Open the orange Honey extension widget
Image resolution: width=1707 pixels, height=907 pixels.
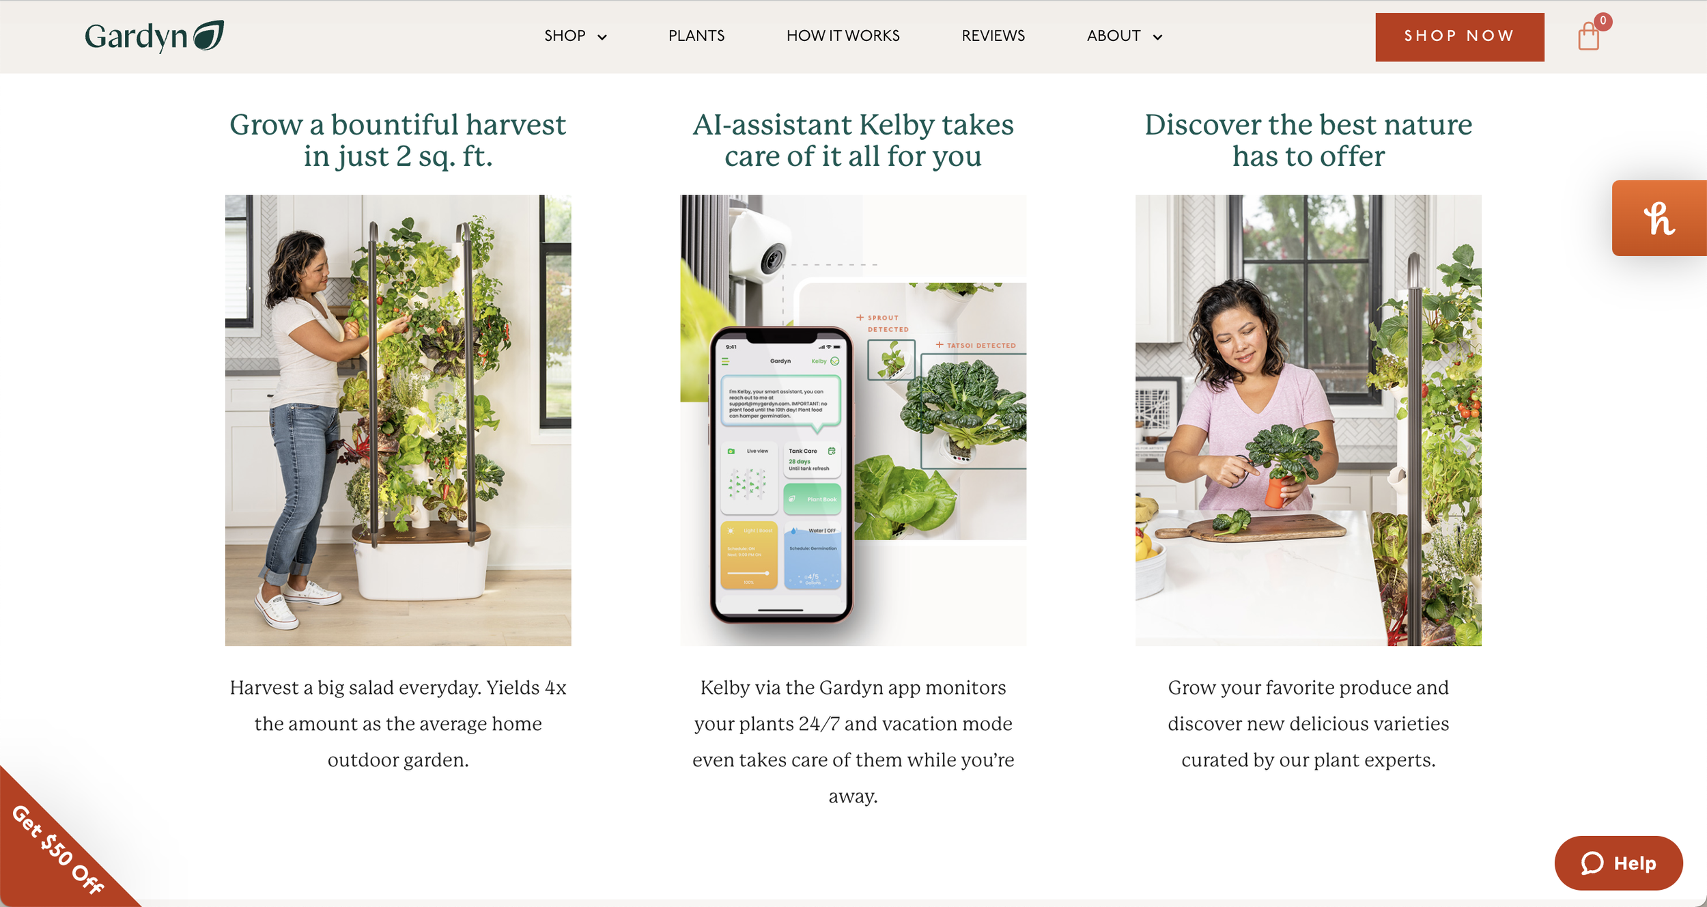tap(1659, 218)
